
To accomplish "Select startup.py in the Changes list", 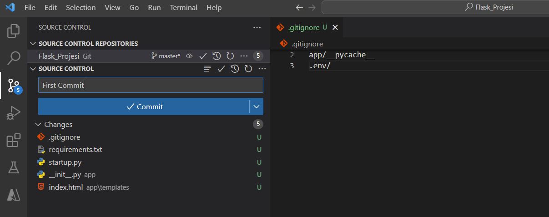I will coord(65,162).
